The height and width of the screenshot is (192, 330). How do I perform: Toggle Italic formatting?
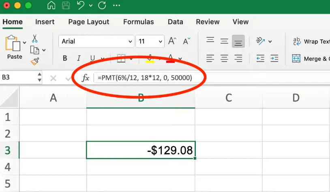[79, 58]
